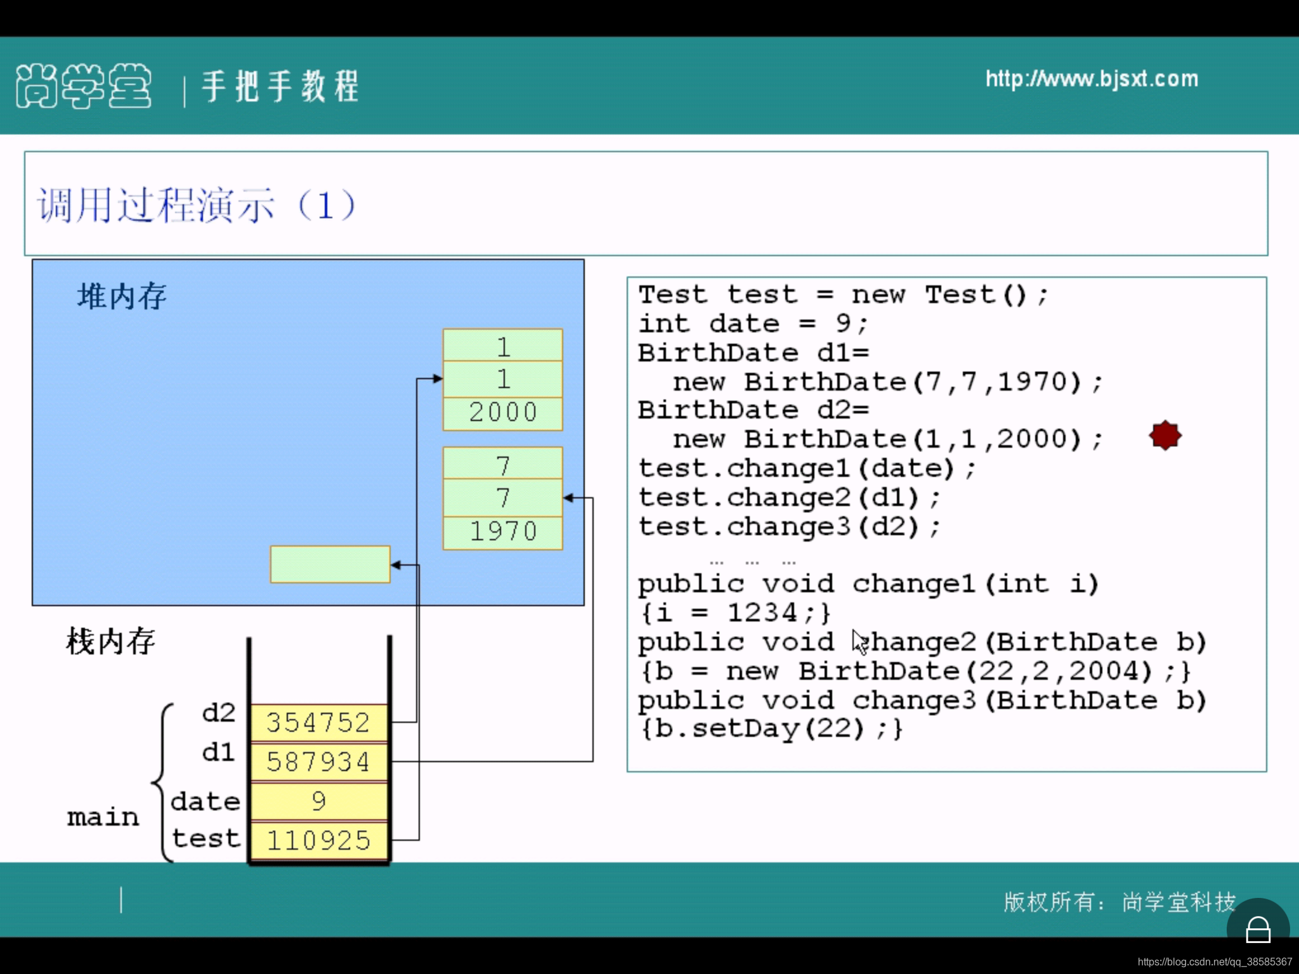This screenshot has width=1299, height=974.
Task: Click the 尚学堂 logo in header
Action: click(84, 86)
